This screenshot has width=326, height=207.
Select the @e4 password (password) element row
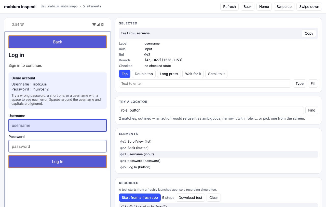[x=219, y=161]
